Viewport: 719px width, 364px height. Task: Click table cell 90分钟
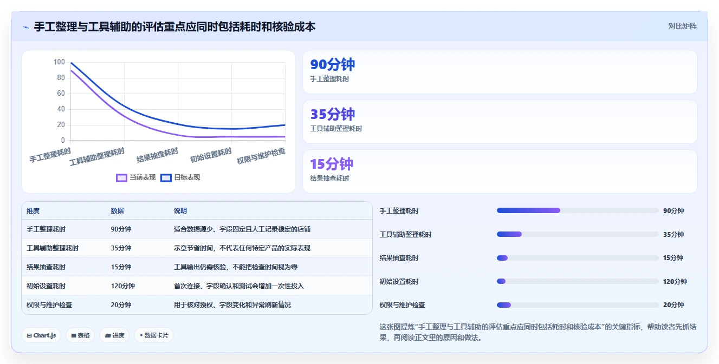coord(121,229)
